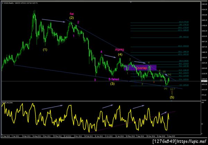This screenshot has height=145, width=208.
Task: Select the (ii) sub-wave label
Action: point(164,72)
